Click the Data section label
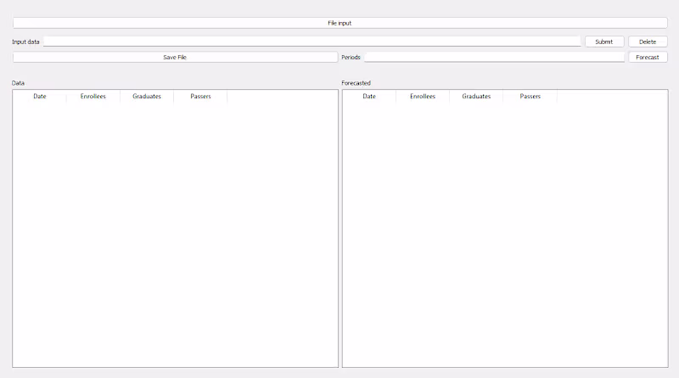679x378 pixels. [18, 83]
